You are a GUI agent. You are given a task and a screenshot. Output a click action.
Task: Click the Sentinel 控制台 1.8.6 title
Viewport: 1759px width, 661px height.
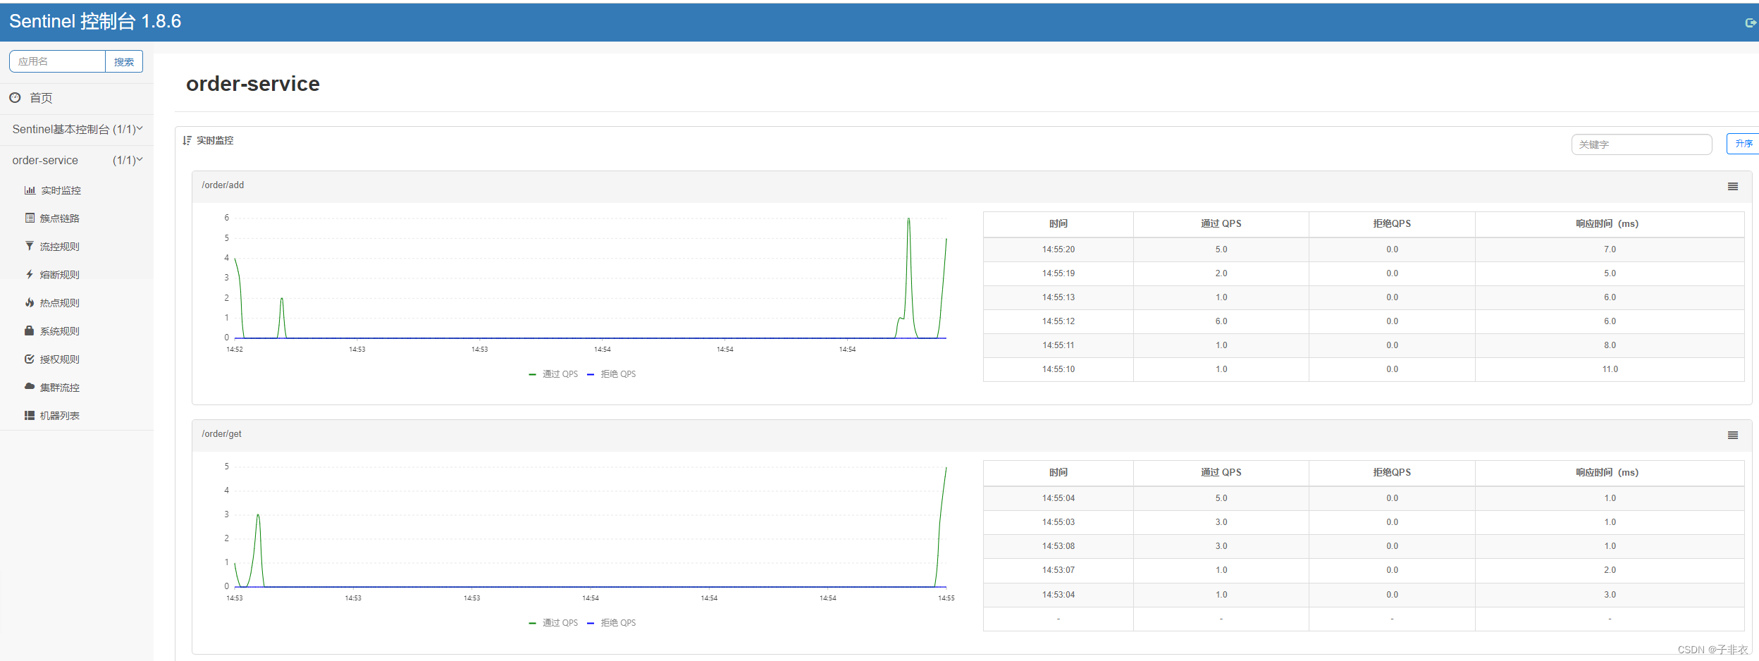(x=95, y=21)
